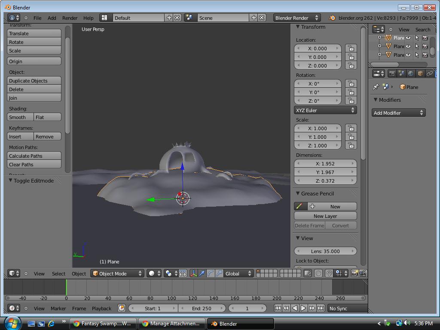Image resolution: width=440 pixels, height=330 pixels.
Task: Click OpenGL render animation clapper icon
Action: (x=363, y=273)
